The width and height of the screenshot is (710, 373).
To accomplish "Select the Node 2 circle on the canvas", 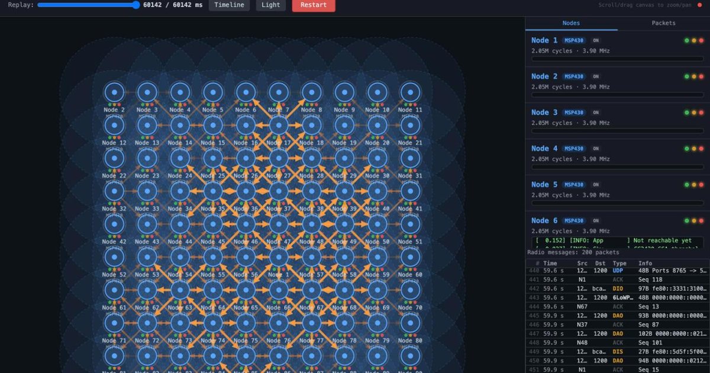I will [114, 92].
